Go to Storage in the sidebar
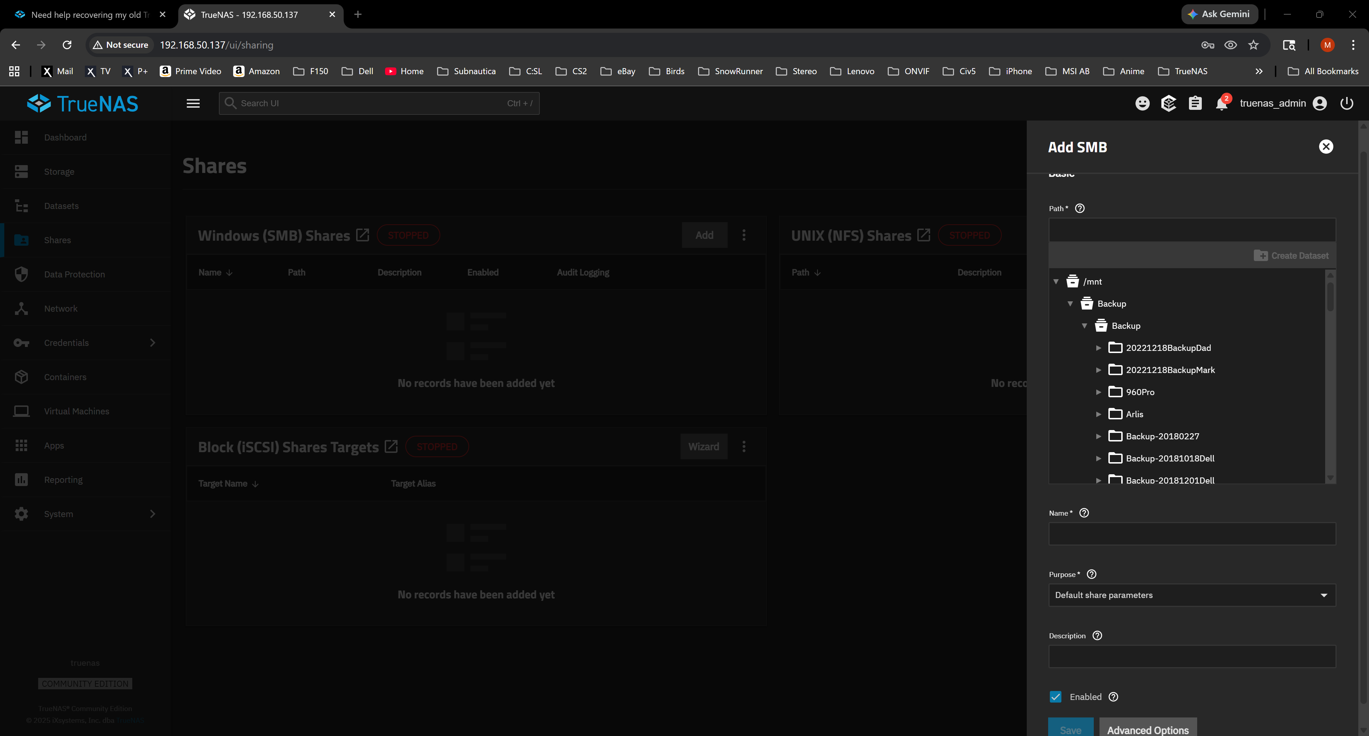 tap(85, 171)
